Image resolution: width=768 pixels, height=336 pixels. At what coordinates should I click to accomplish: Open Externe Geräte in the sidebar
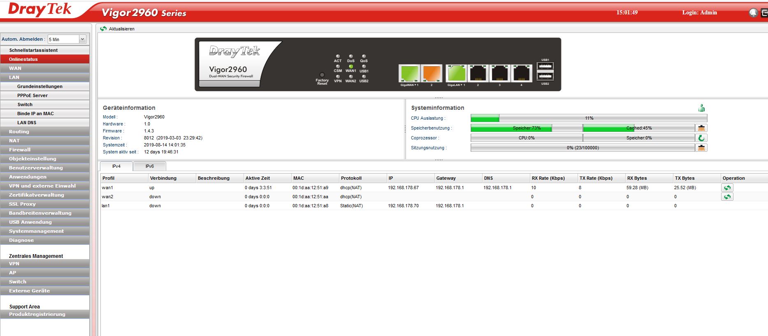[x=45, y=291]
